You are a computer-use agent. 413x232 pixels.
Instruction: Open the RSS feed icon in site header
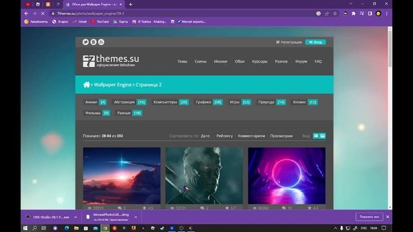pos(101,42)
